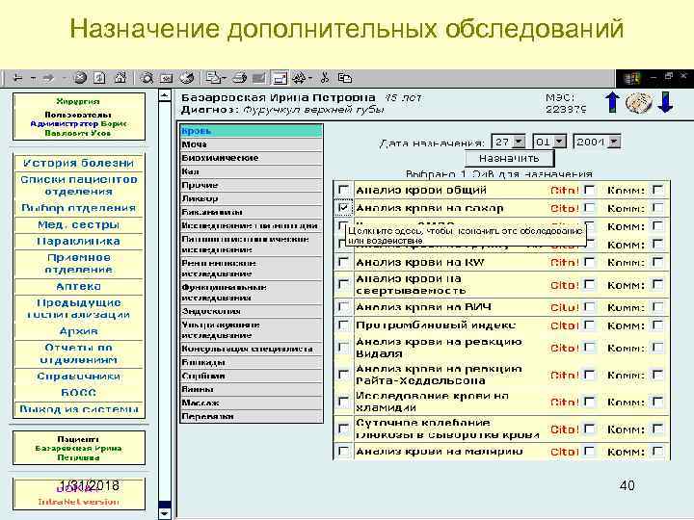Click the blue down arrow near МЭС
The height and width of the screenshot is (520, 694).
665,102
